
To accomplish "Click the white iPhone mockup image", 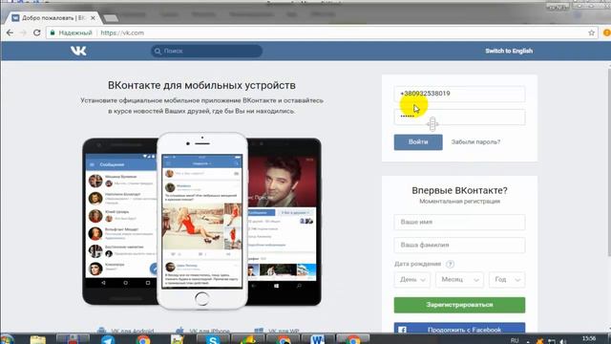I will 201,221.
